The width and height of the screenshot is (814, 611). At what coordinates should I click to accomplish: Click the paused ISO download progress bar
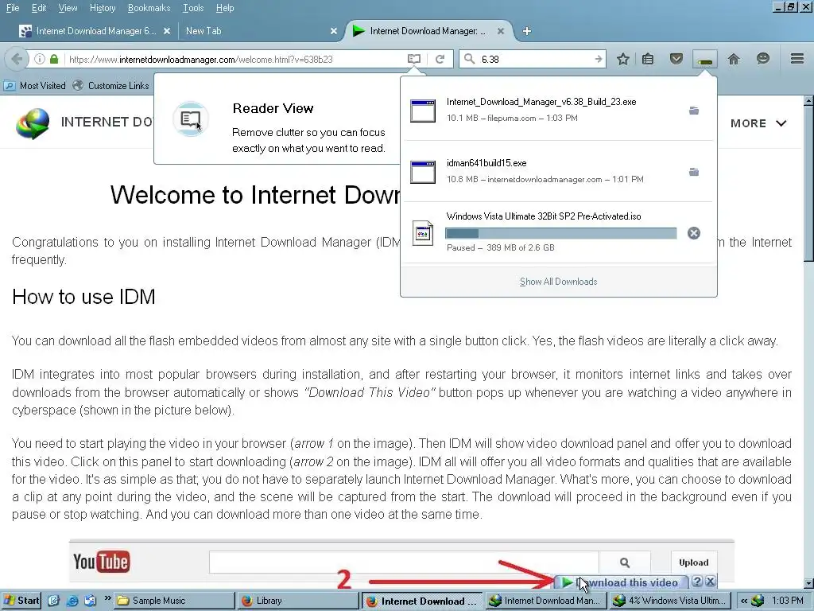tap(560, 233)
